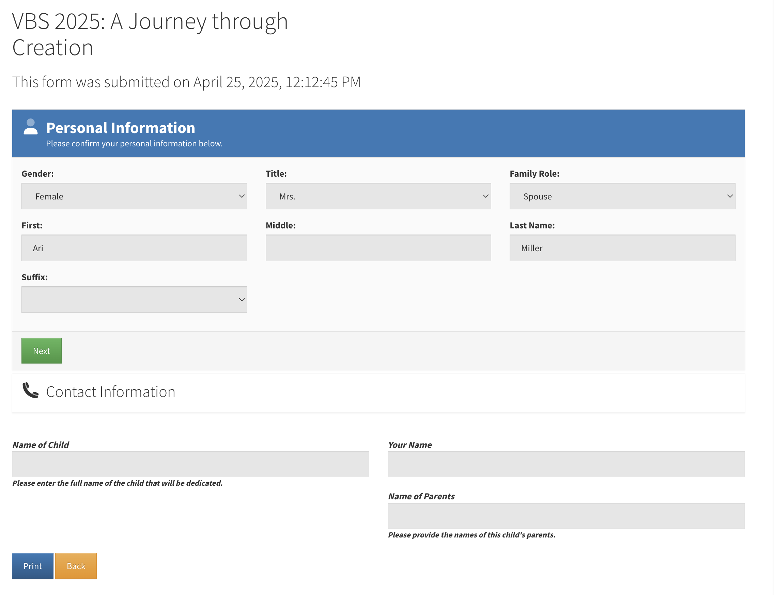Viewport: 774px width, 595px height.
Task: Click the Suffix: field label
Action: [x=35, y=277]
